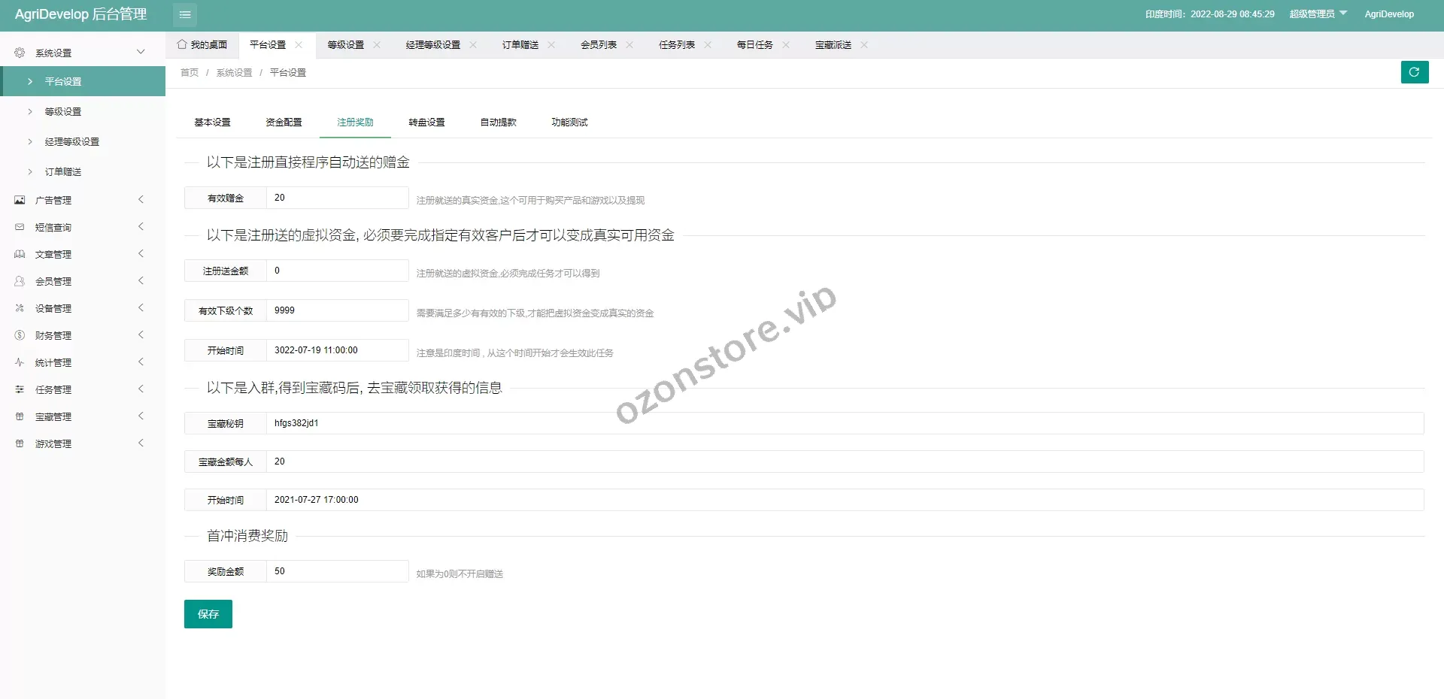Viewport: 1444px width, 699px height.
Task: Select 经理等级设置 in the sidebar
Action: [72, 142]
